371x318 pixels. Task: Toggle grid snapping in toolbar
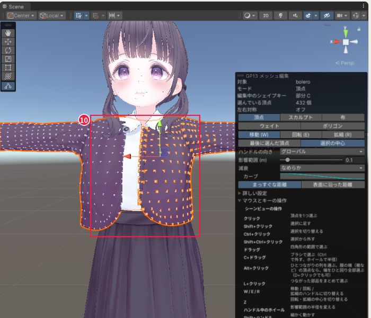78,15
